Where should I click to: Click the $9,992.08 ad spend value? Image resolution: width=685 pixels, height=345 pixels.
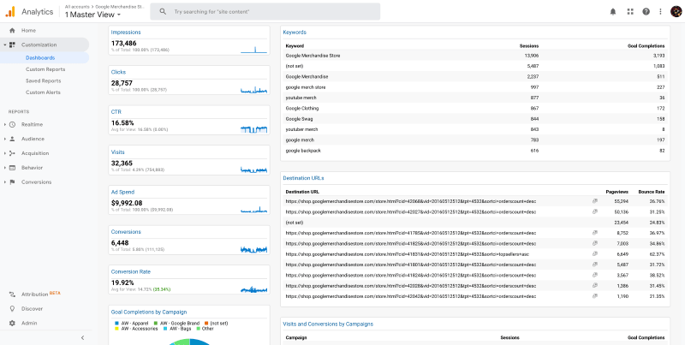(127, 203)
